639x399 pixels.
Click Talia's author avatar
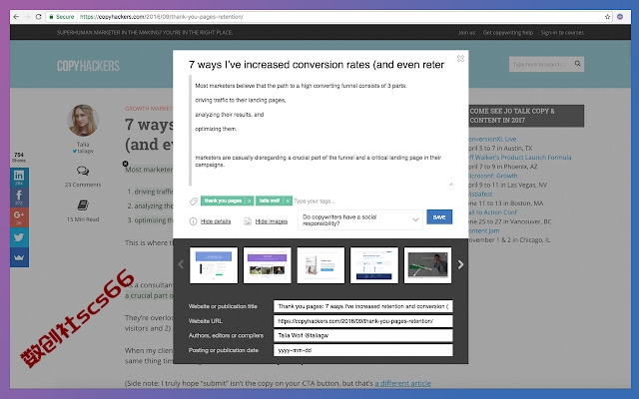pyautogui.click(x=83, y=120)
